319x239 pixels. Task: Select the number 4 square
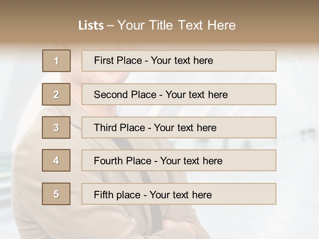56,160
